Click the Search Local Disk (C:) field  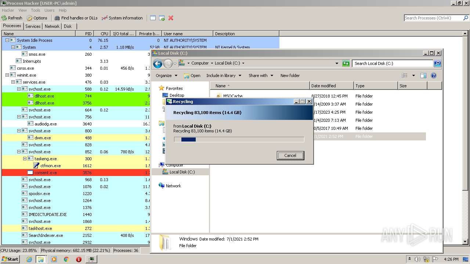point(393,63)
